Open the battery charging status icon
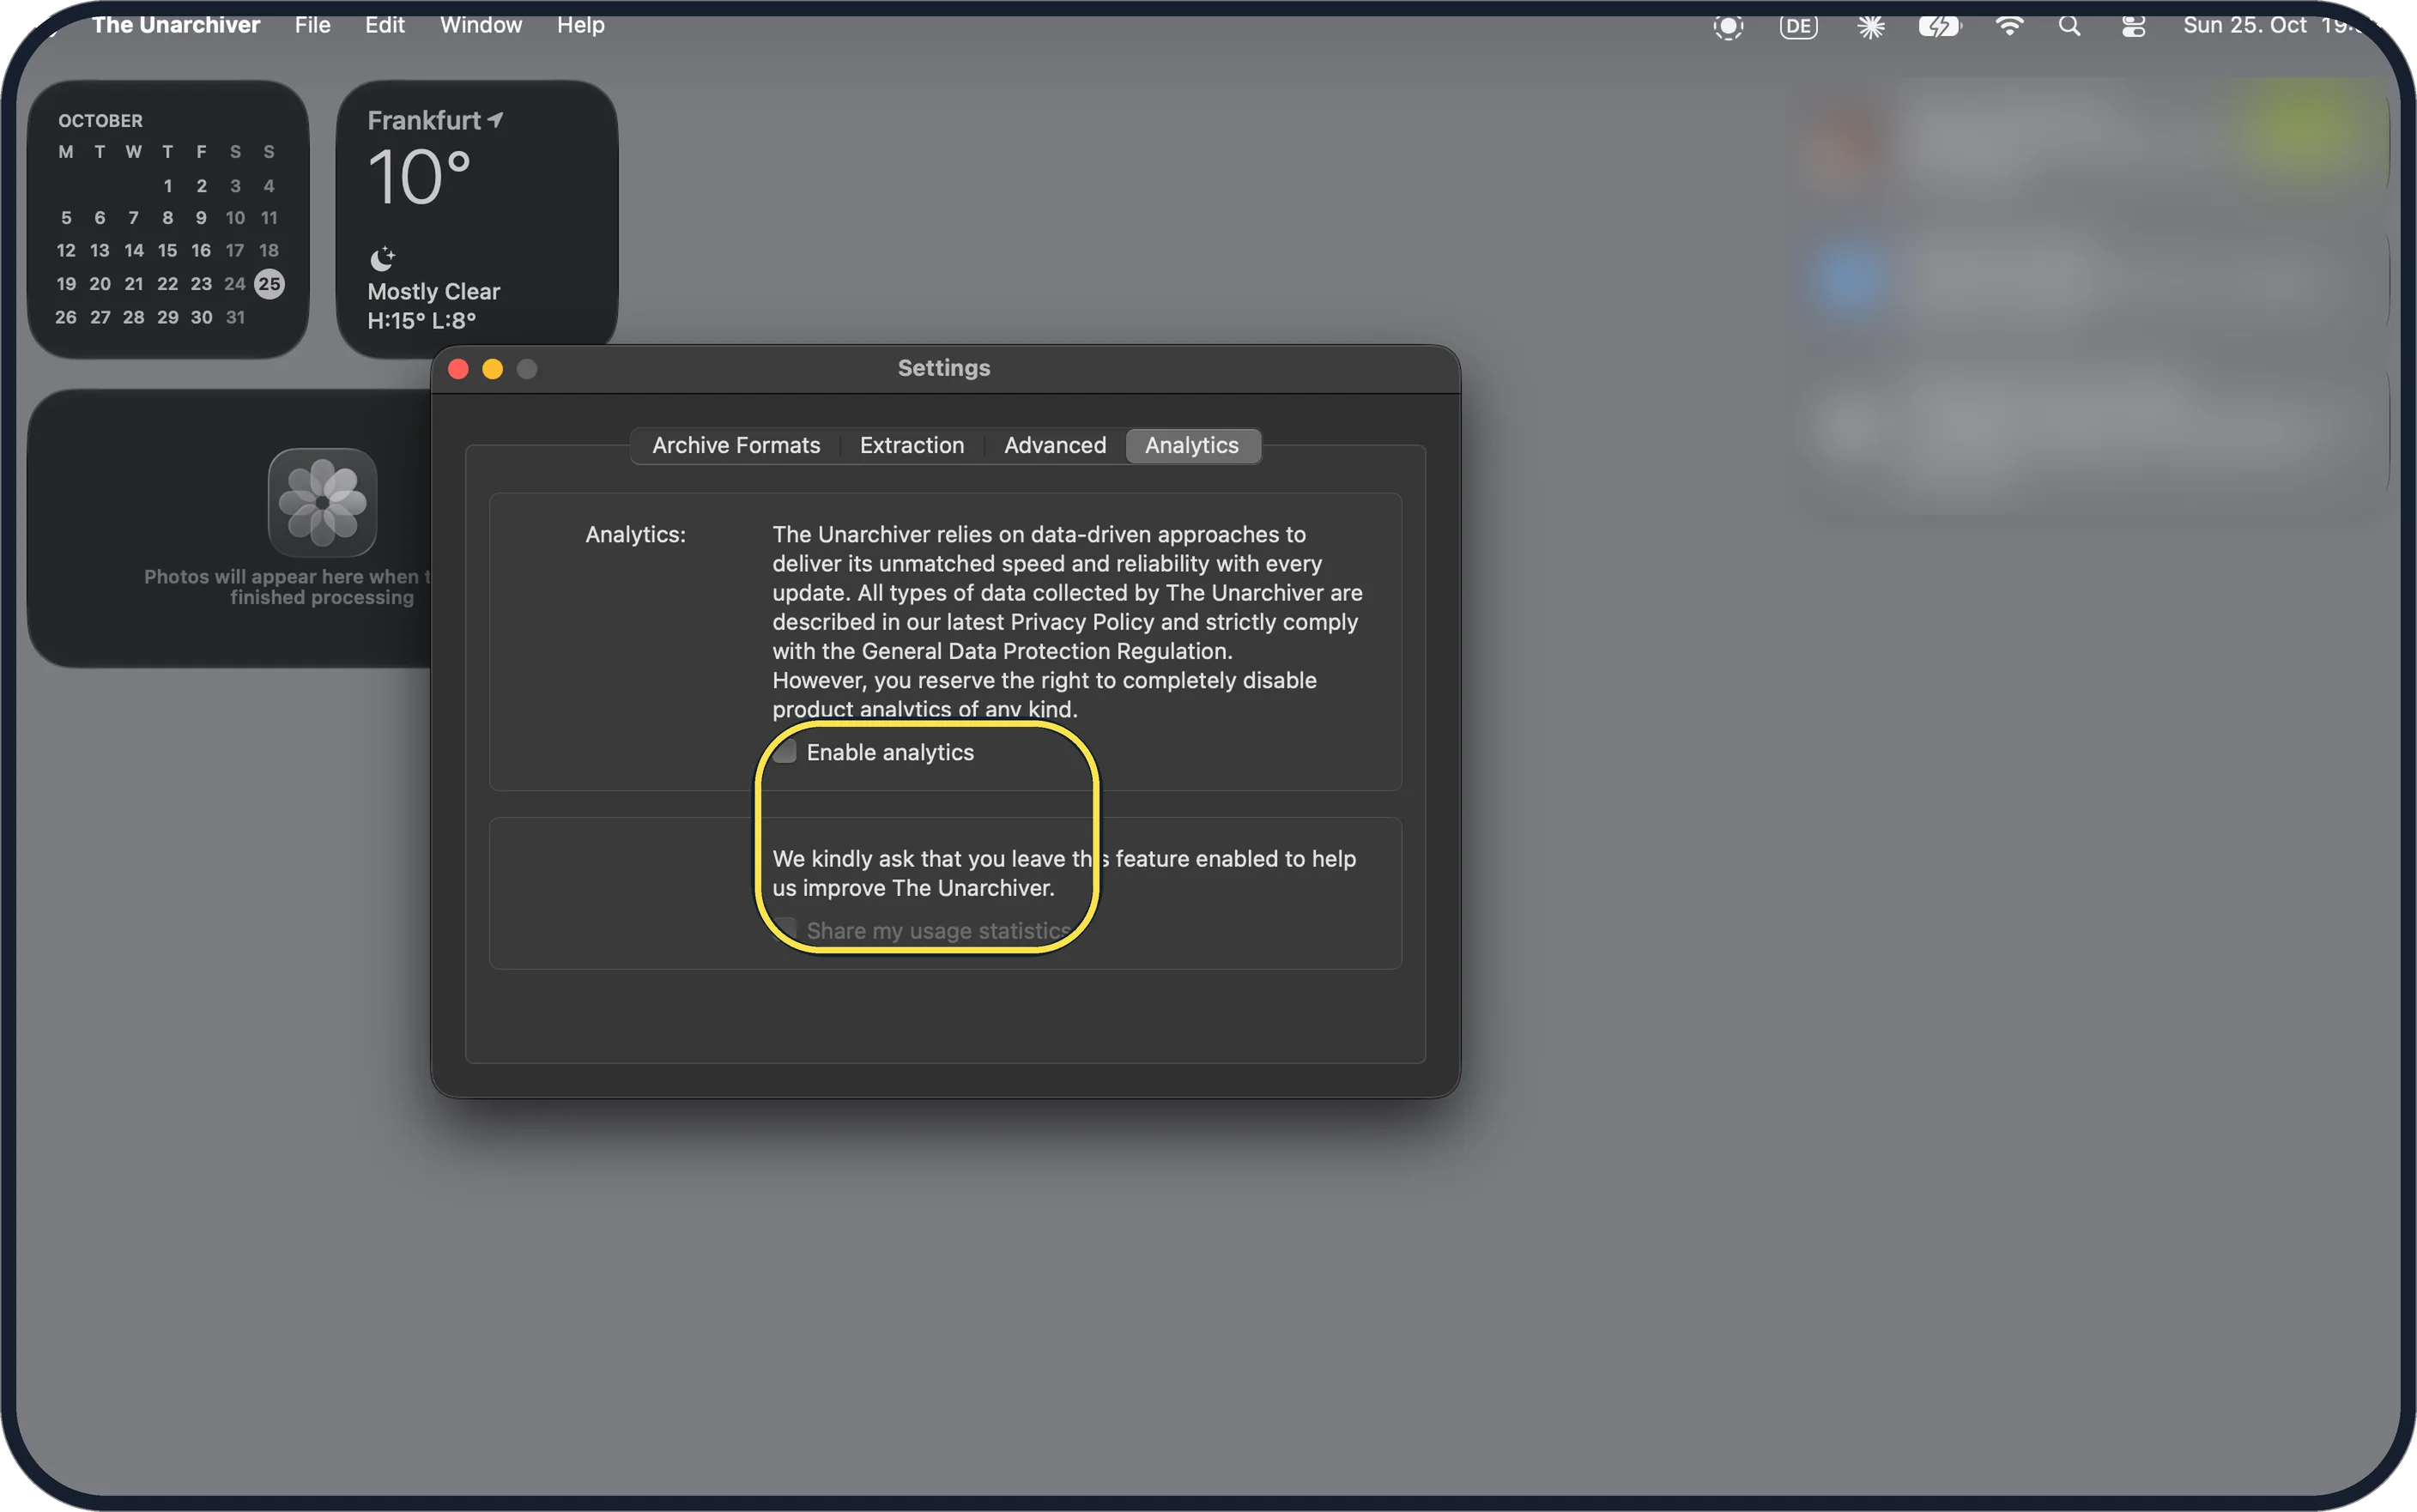Viewport: 2417px width, 1512px height. coord(1939,26)
